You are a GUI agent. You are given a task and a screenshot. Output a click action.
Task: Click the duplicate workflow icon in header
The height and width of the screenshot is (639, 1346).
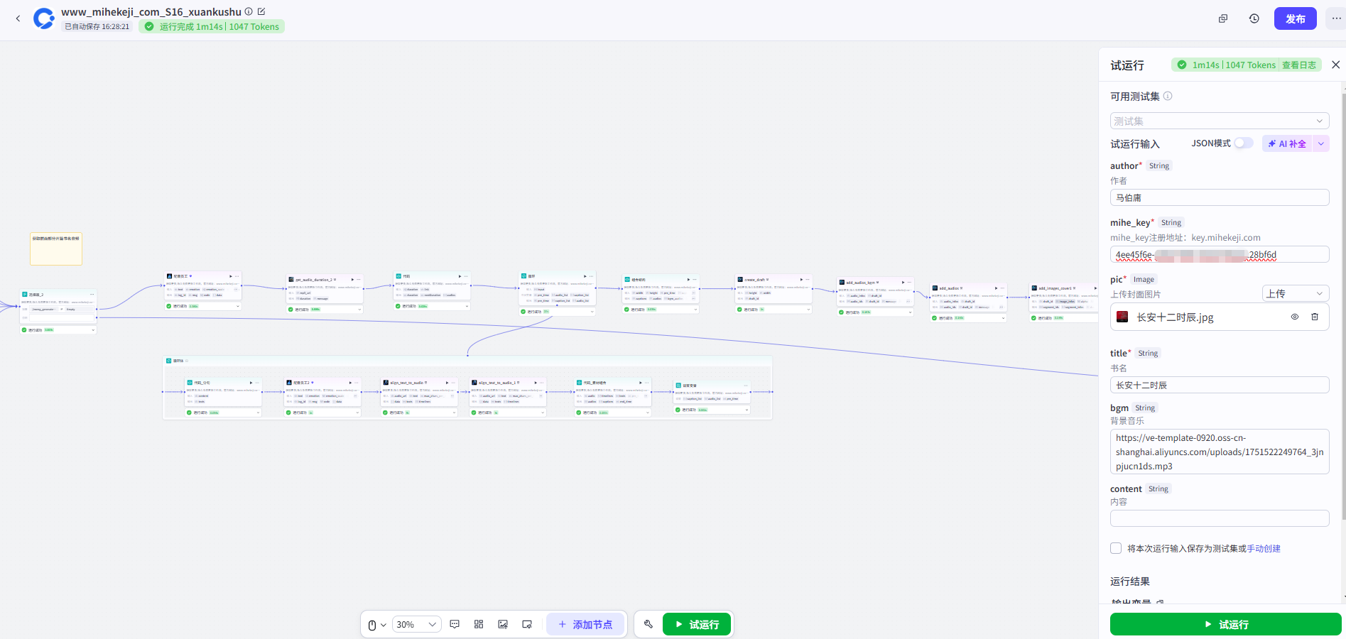[1223, 18]
